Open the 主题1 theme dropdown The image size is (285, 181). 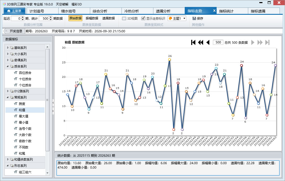click(177, 18)
